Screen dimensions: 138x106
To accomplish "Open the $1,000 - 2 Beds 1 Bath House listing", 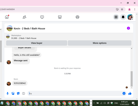I will point(24,38).
